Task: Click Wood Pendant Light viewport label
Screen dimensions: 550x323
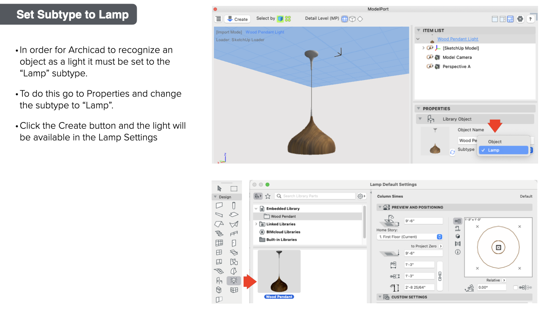Action: 265,32
